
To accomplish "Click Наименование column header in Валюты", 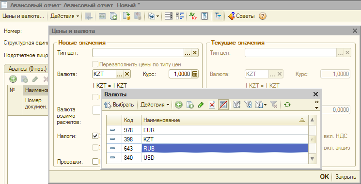I will click(224, 120).
